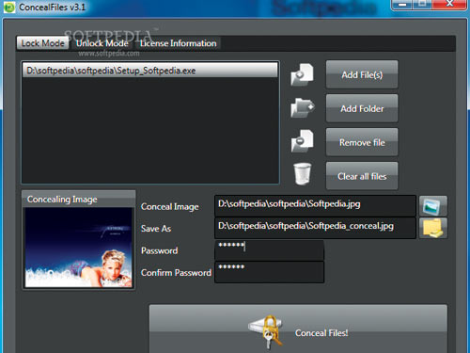
Task: Click the trash bin icon
Action: coord(303,173)
